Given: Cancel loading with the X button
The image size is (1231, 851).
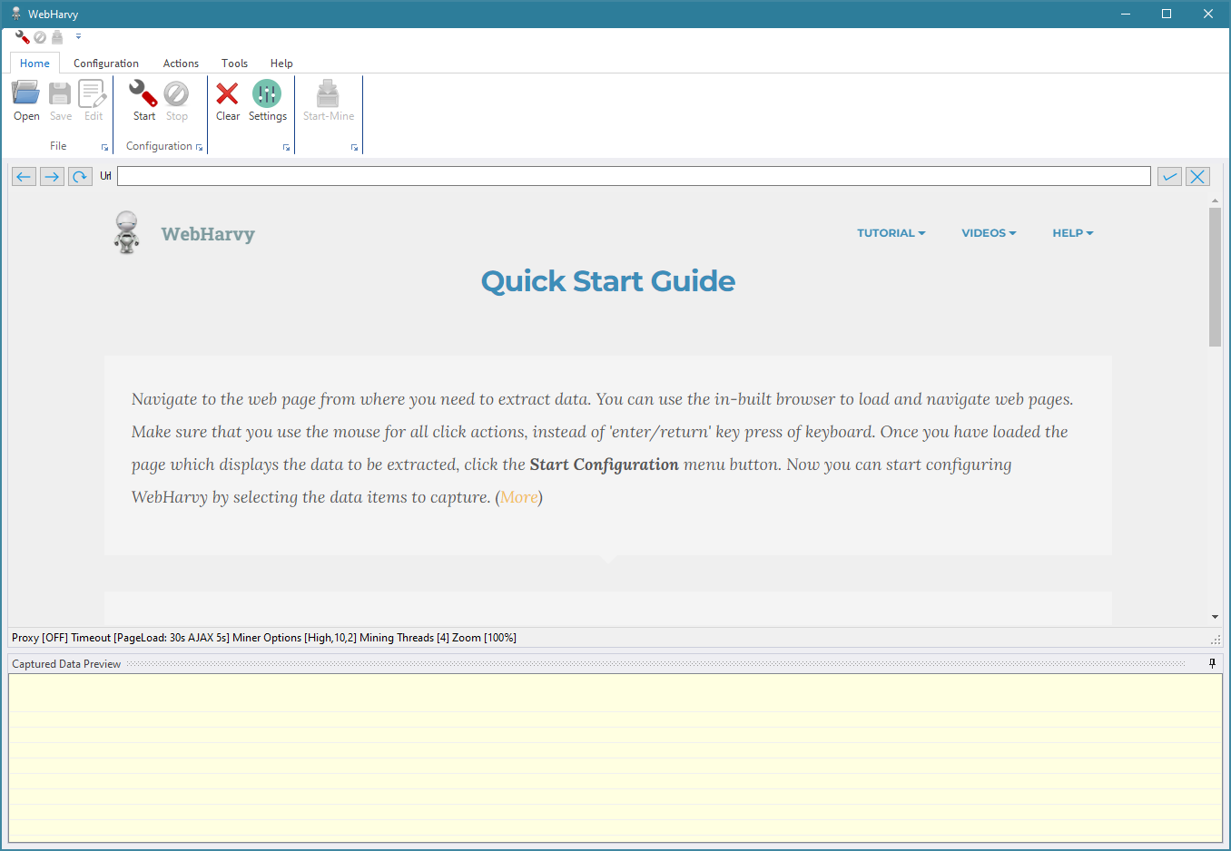Looking at the screenshot, I should 1197,176.
